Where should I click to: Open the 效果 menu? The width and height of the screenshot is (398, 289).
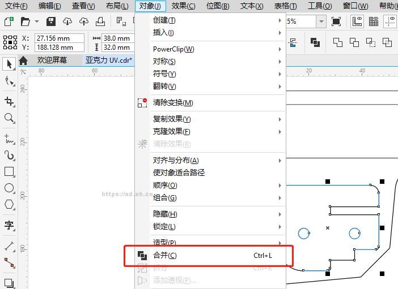coord(183,6)
